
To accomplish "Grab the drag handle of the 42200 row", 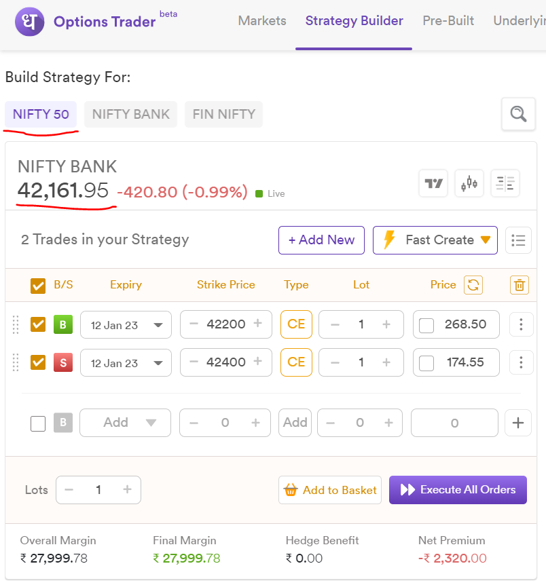I will coord(16,324).
